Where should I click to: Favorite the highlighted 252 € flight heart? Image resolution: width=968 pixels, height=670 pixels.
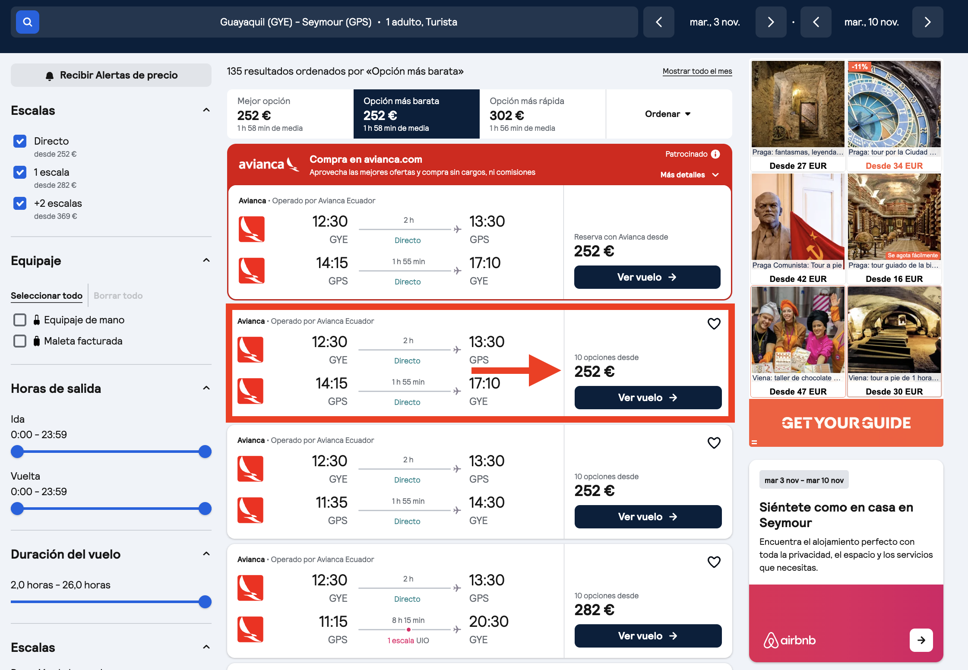click(x=714, y=323)
